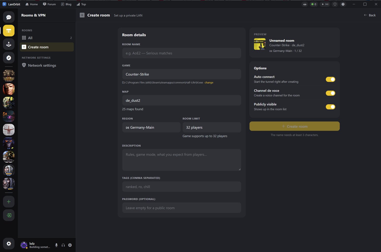
Task: Click the Password input field
Action: (182, 208)
